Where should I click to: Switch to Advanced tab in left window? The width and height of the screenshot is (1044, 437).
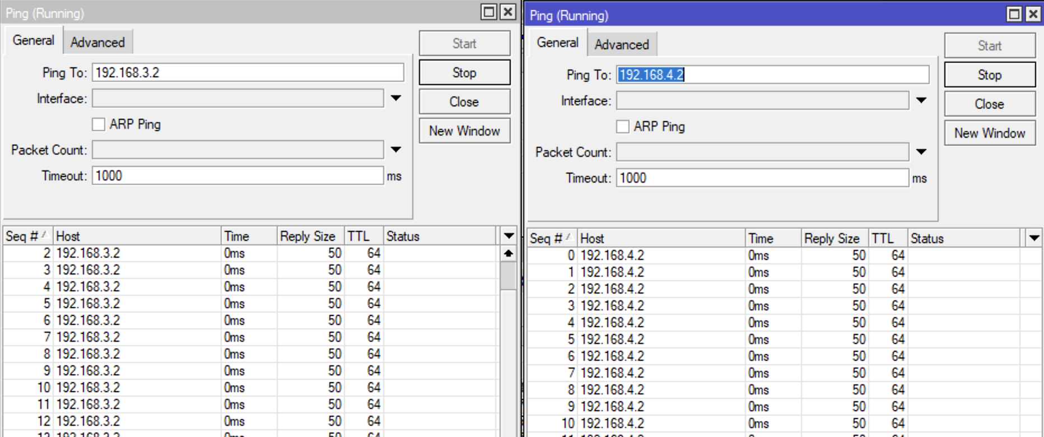pyautogui.click(x=97, y=43)
